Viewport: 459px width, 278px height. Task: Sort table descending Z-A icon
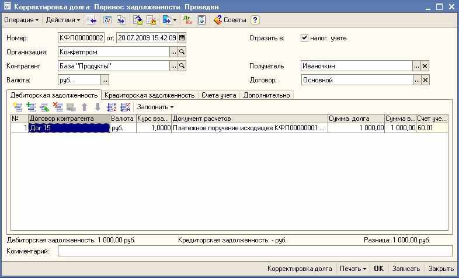coord(125,107)
